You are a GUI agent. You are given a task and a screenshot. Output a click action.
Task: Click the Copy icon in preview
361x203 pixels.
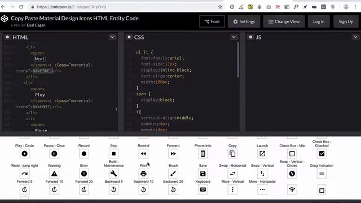coord(232,154)
